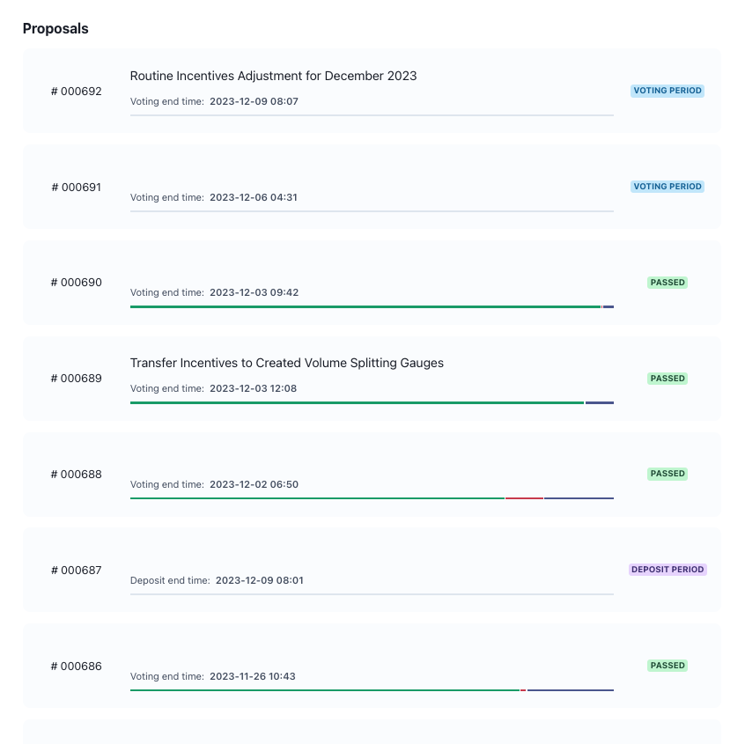Click the red segment of proposal 688's vote bar
745x744 pixels.
[524, 498]
